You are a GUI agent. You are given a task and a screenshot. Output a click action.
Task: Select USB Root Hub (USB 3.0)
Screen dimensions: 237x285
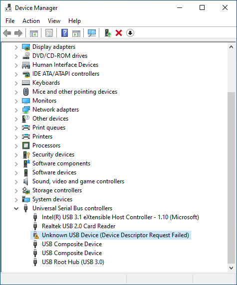73,262
